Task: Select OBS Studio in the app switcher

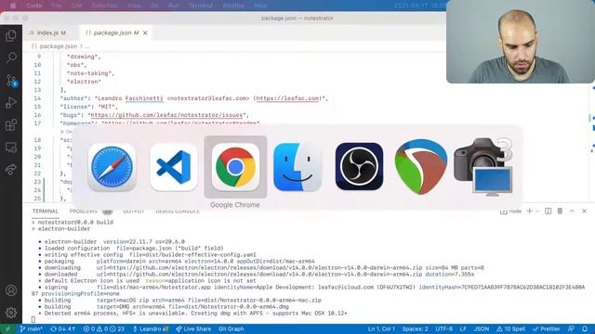Action: [359, 167]
